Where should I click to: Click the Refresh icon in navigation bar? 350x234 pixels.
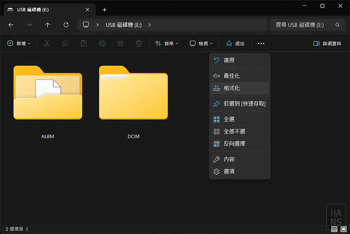66,25
